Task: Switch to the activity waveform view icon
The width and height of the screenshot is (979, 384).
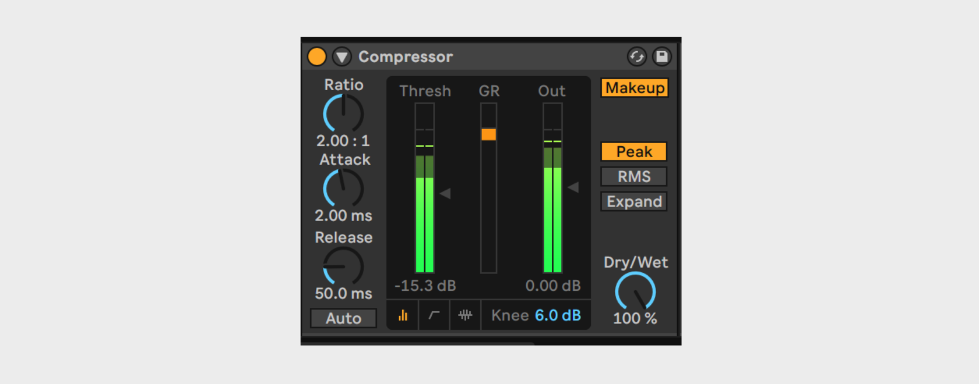Action: point(465,315)
